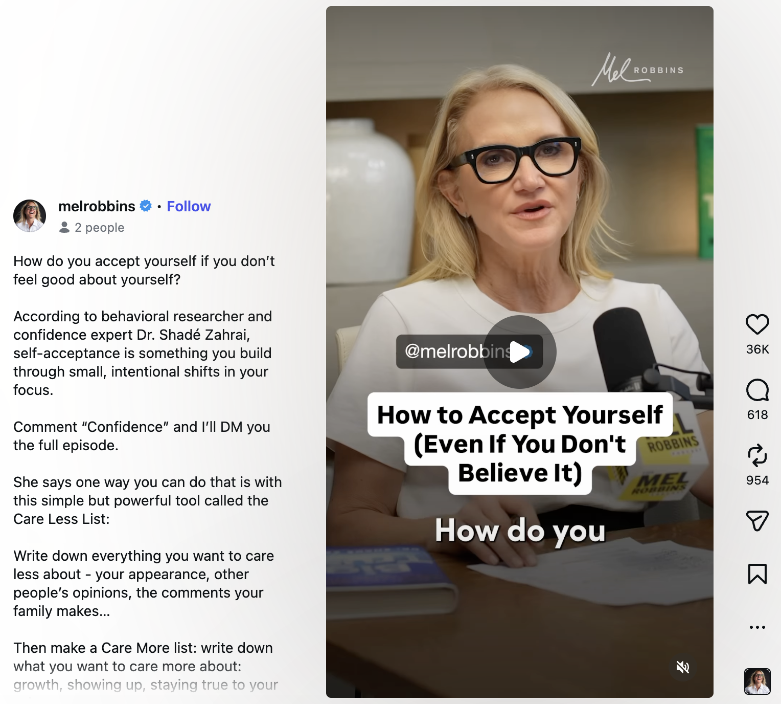
Task: View melrobbins profile picture beside the username
Action: 30,216
